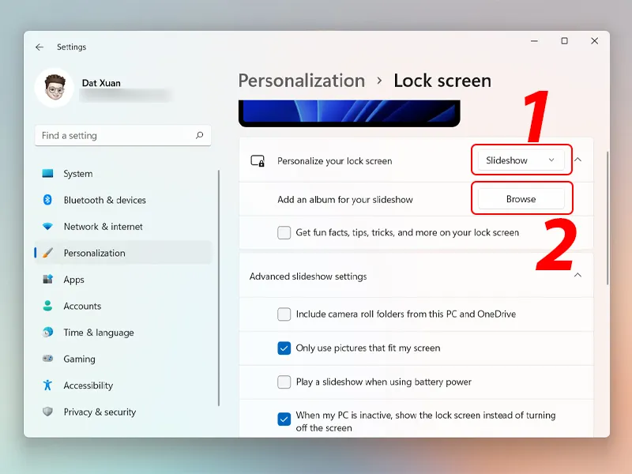Enable slideshow when using battery power
This screenshot has width=632, height=474.
[x=284, y=382]
